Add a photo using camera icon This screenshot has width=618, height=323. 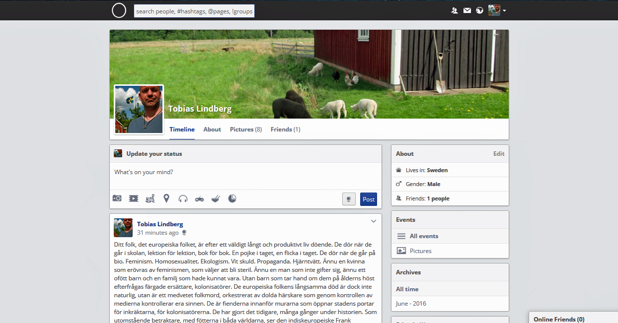pyautogui.click(x=117, y=198)
